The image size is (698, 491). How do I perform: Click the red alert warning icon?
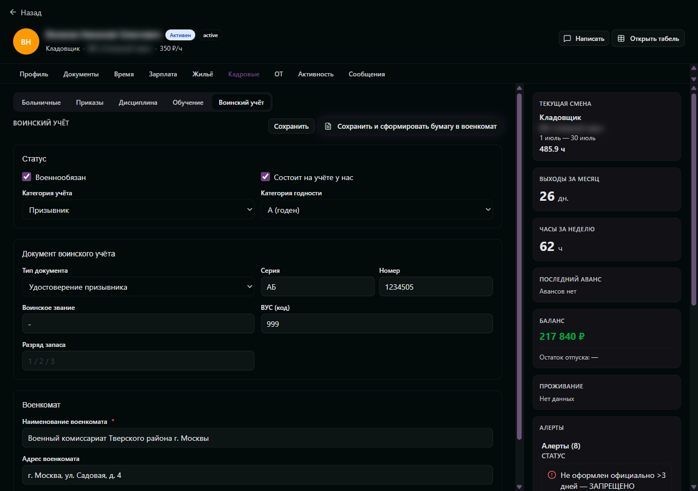552,475
